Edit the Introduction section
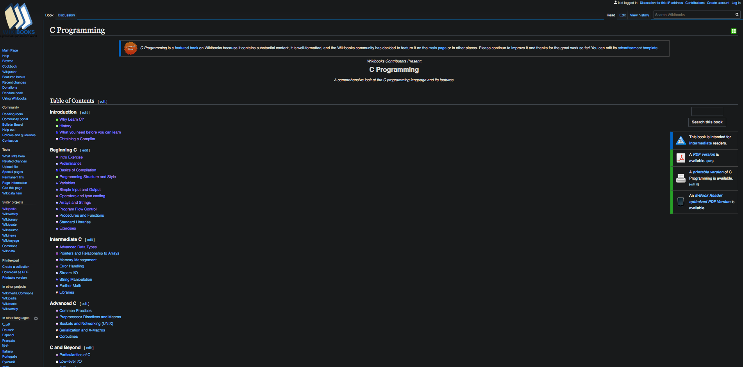Screen dimensions: 743x367 coord(85,112)
